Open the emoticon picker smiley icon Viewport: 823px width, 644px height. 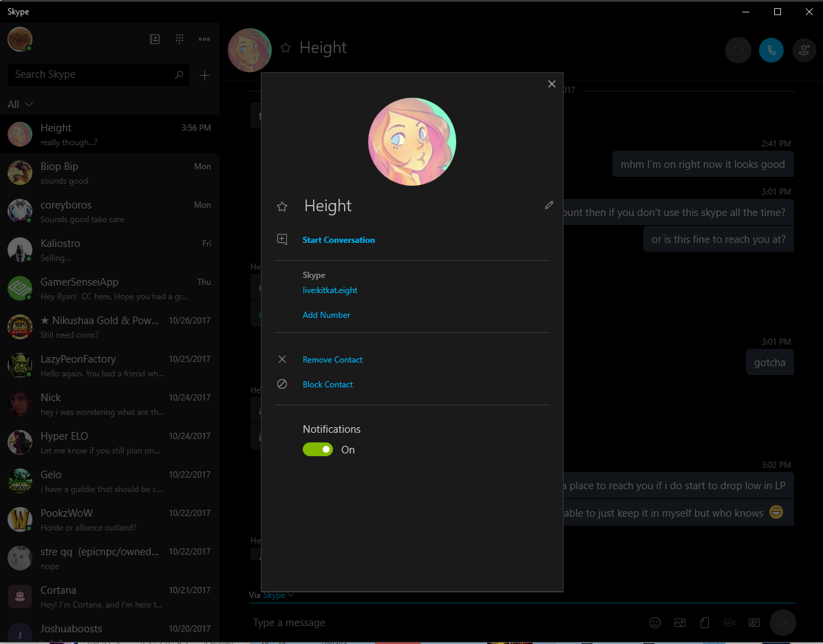[x=655, y=623]
